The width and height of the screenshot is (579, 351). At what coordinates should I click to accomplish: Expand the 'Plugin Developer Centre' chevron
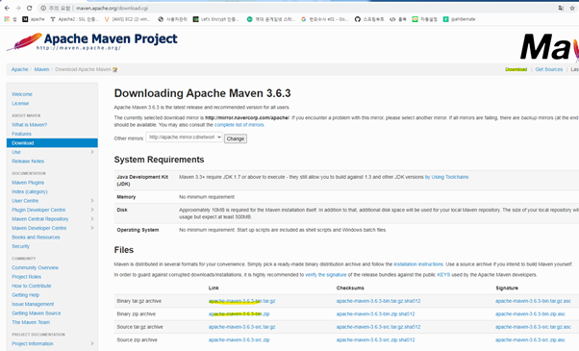(x=92, y=210)
